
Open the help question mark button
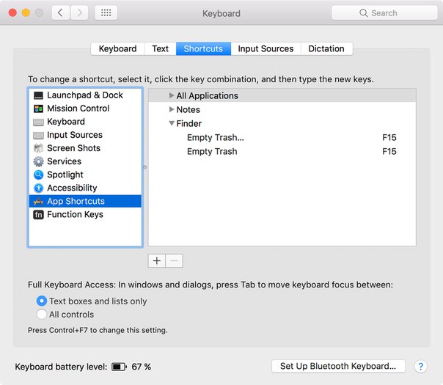click(x=420, y=367)
